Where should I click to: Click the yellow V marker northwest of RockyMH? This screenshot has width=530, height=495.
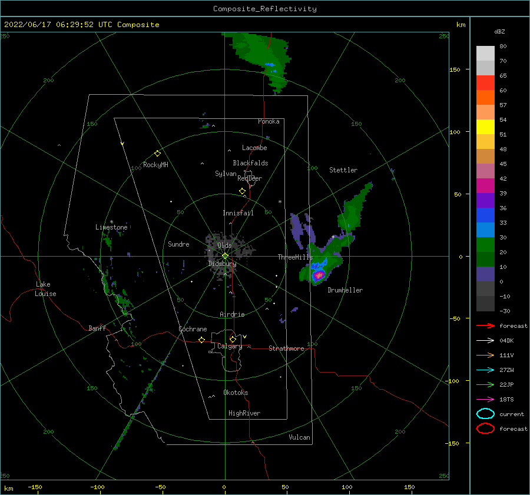122,144
